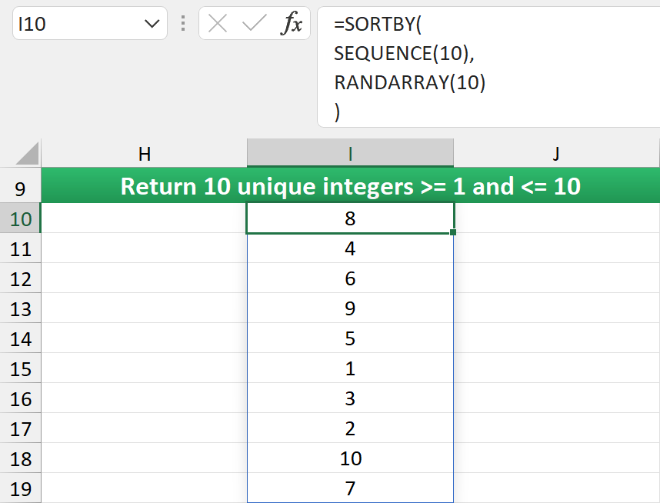Click the Cancel X icon in formula bar

tap(218, 24)
